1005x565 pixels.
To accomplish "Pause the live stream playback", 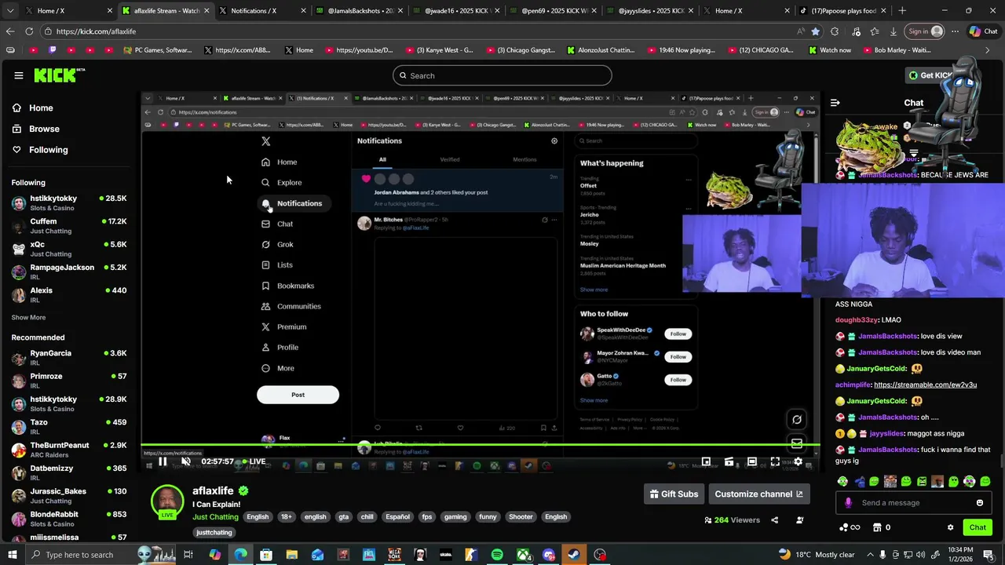I will click(x=163, y=461).
